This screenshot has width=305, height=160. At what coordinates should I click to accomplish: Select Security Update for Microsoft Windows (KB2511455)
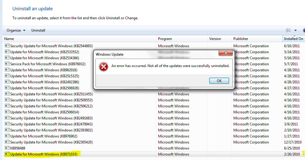(x=51, y=94)
